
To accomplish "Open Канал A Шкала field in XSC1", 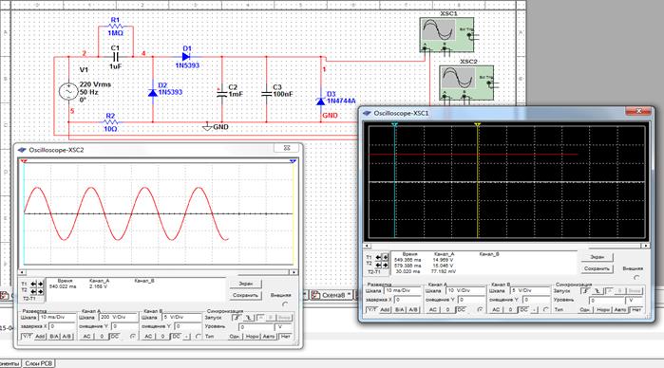I will pos(465,290).
